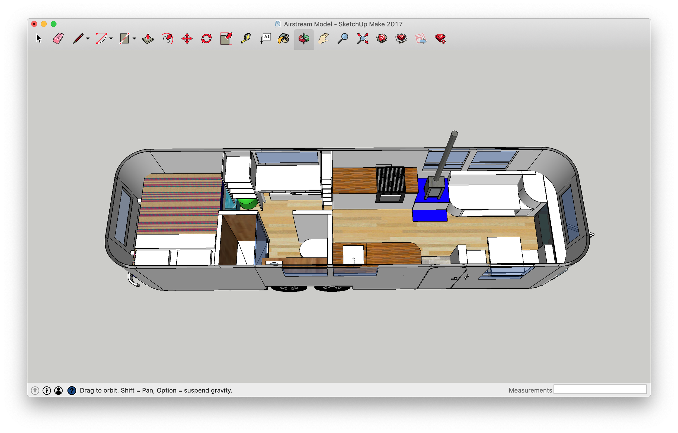Activate the Rotate tool
678x433 pixels.
(206, 39)
